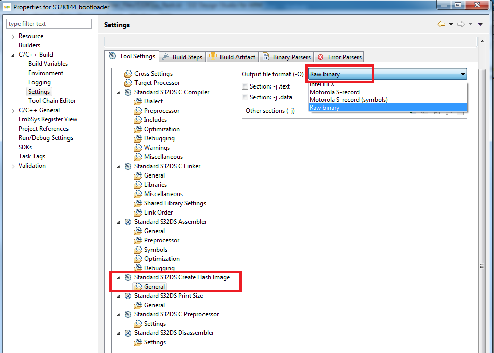The image size is (494, 353).
Task: Collapse the C/C++ Build tree node
Action: [x=13, y=55]
